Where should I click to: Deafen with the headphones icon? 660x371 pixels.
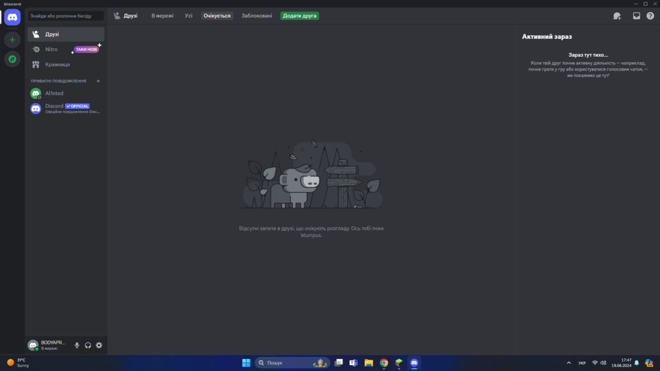click(x=88, y=345)
